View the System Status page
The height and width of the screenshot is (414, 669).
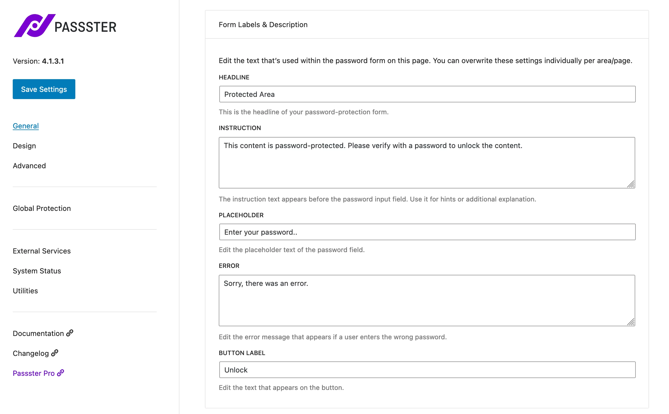37,271
